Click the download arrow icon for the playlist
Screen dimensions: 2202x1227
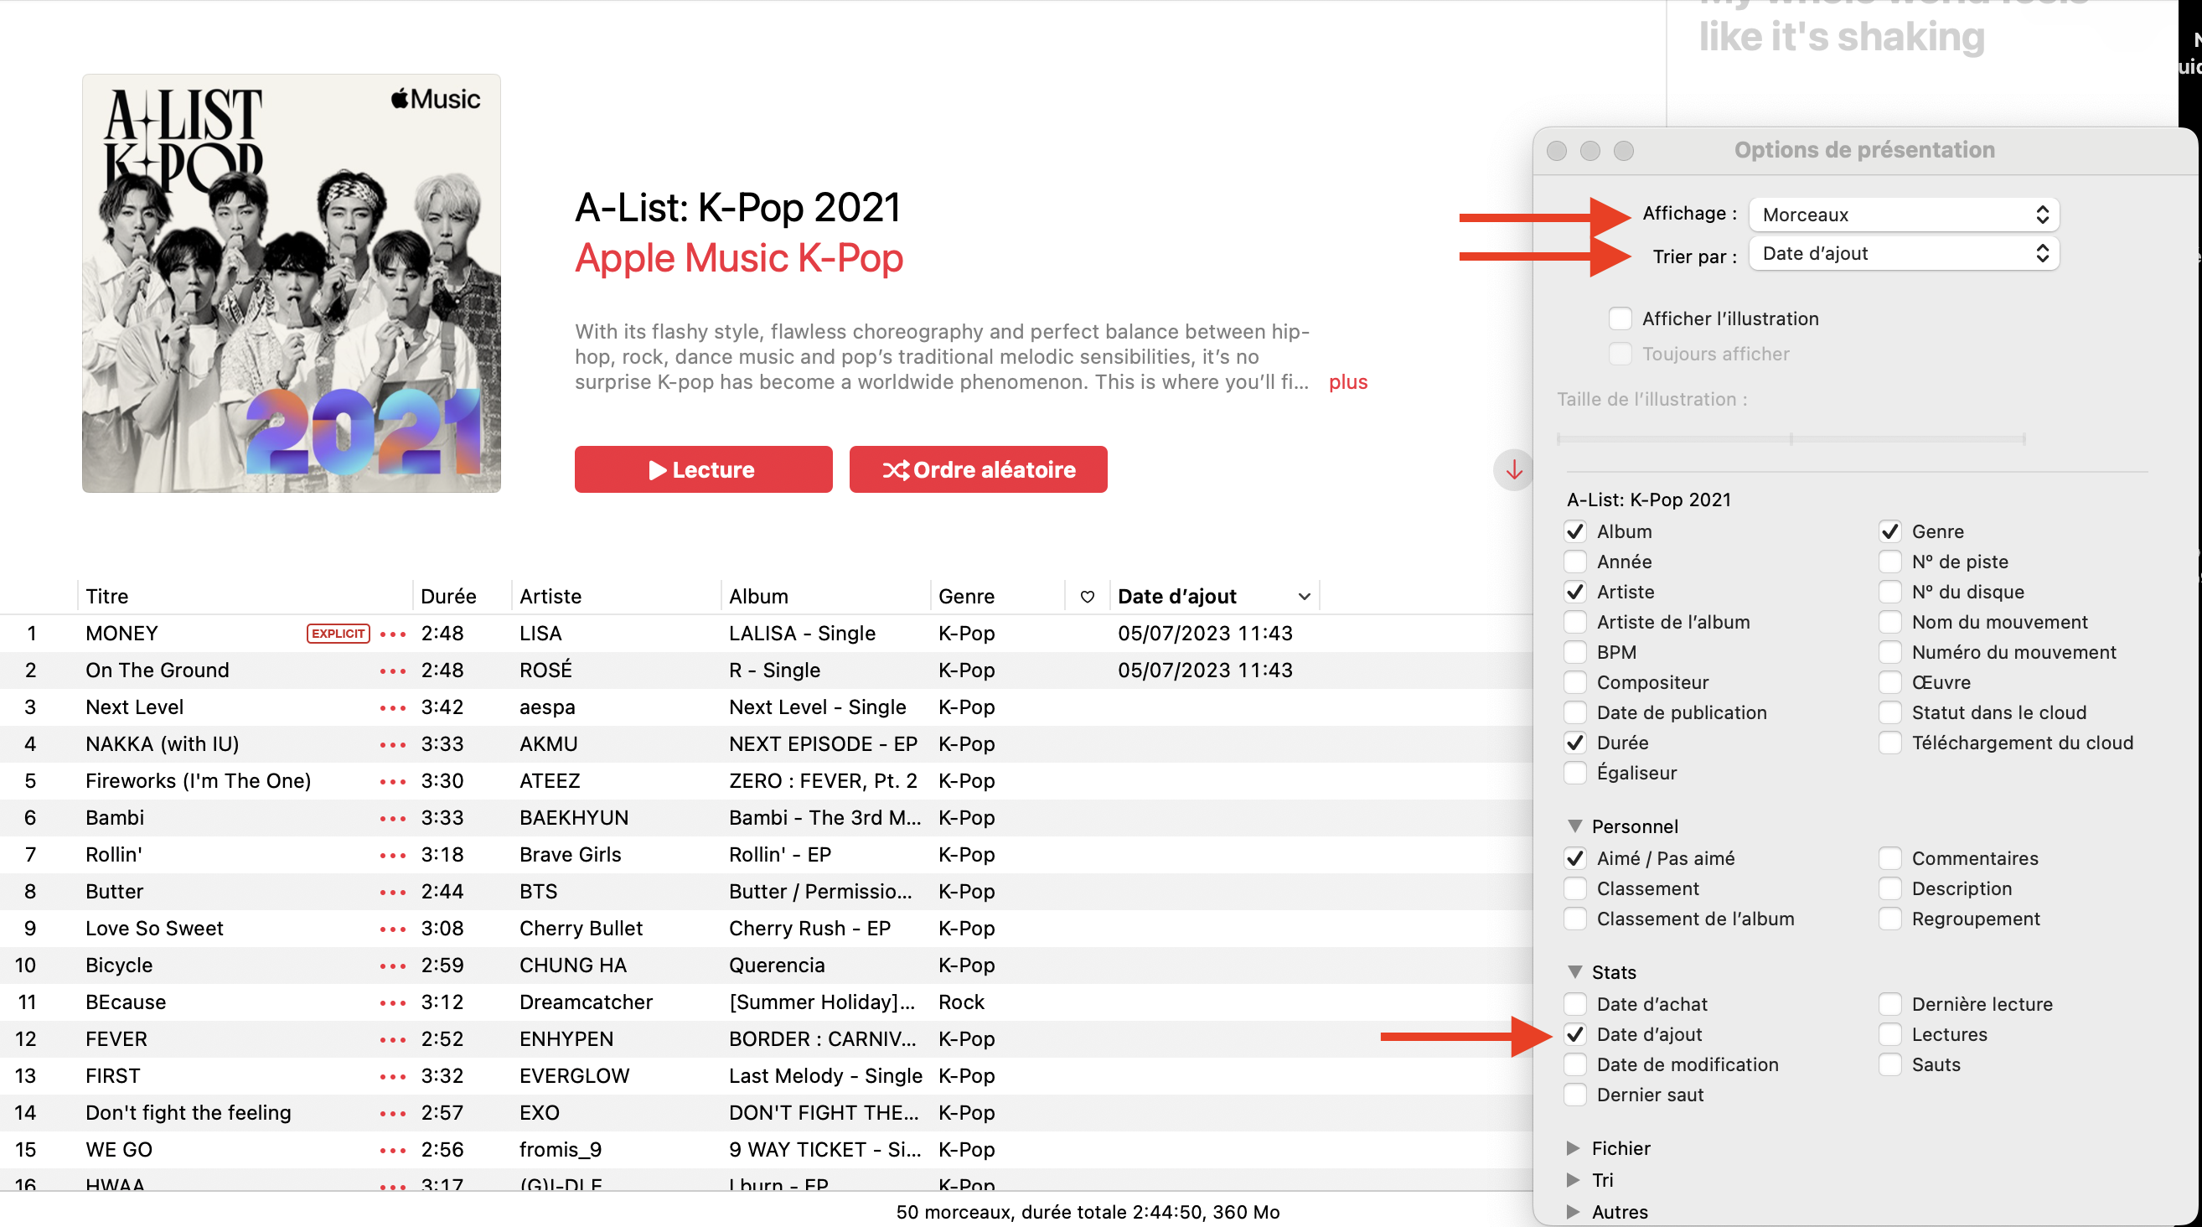[x=1513, y=469]
